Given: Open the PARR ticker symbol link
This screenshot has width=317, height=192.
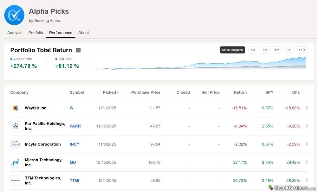Looking at the screenshot, I should click(x=75, y=126).
